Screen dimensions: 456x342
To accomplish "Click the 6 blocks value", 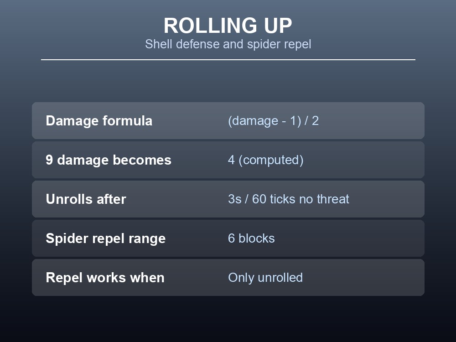I will (x=251, y=238).
